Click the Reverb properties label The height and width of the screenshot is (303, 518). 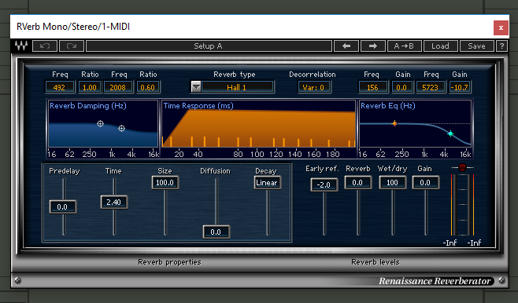pos(169,262)
